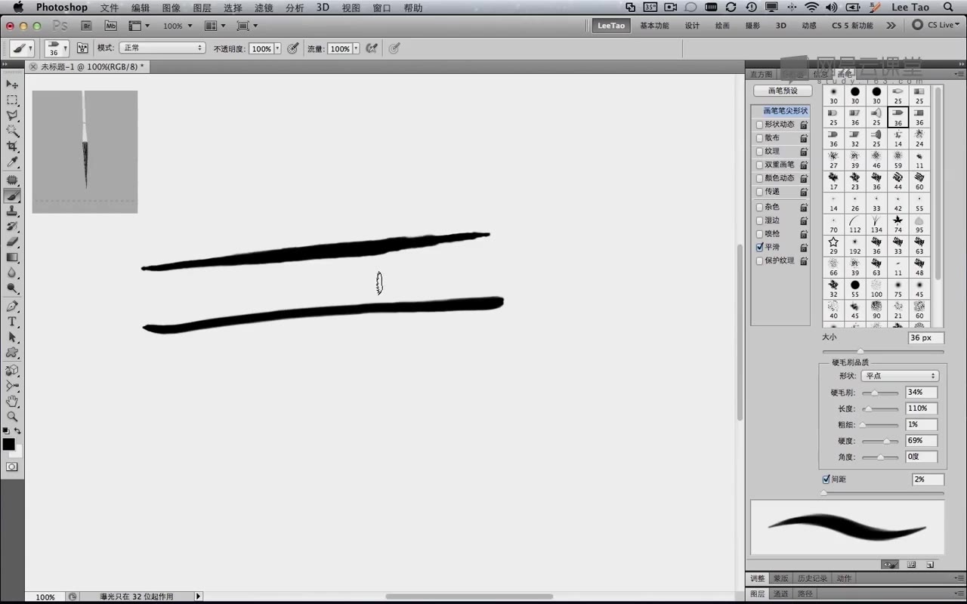The height and width of the screenshot is (604, 967).
Task: Click the 画笔预设 button
Action: 782,91
